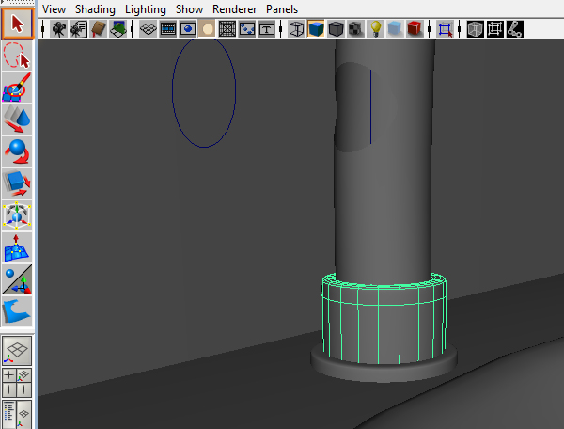Activate the Scale tool cube icon
The image size is (564, 429).
click(x=17, y=183)
